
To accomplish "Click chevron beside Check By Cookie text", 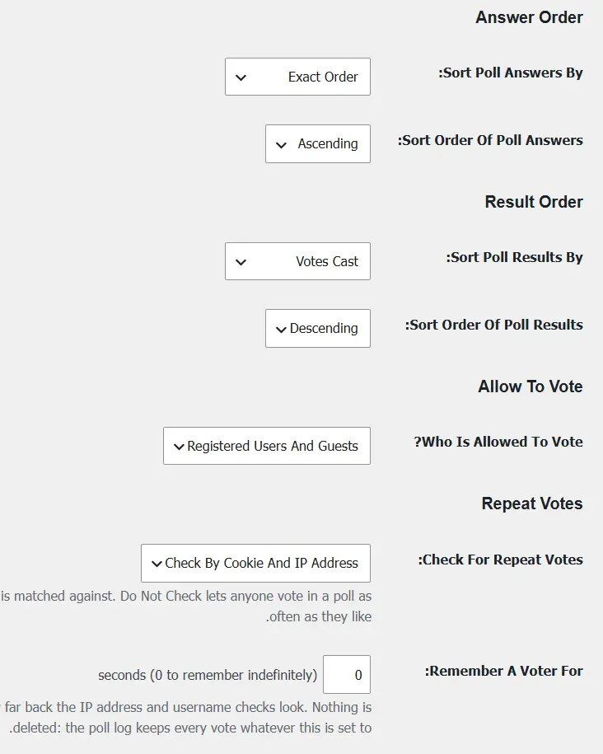I will (x=157, y=564).
